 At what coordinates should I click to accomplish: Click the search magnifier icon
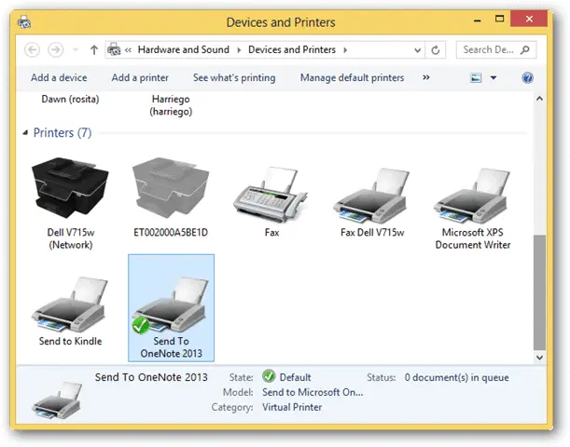tap(525, 49)
